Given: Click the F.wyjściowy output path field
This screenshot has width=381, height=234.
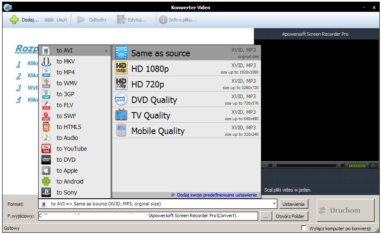Looking at the screenshot, I should click(x=148, y=216).
